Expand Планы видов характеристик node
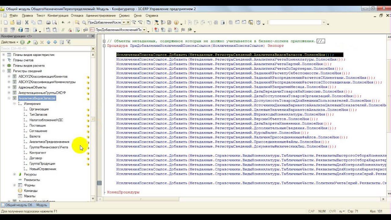 coord(4,55)
